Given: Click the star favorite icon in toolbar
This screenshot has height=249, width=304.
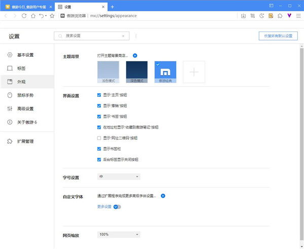Looking at the screenshot, I should tap(52, 16).
